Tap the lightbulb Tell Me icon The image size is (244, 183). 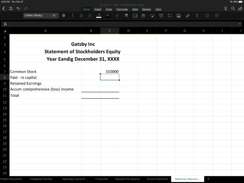pos(226,8)
